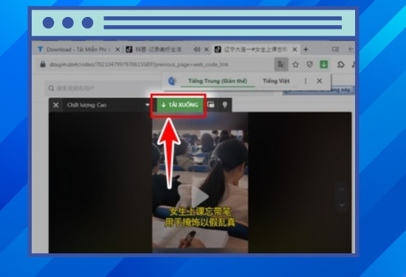The height and width of the screenshot is (277, 406).
Task: Go to the previous video with up chevron
Action: [342, 190]
